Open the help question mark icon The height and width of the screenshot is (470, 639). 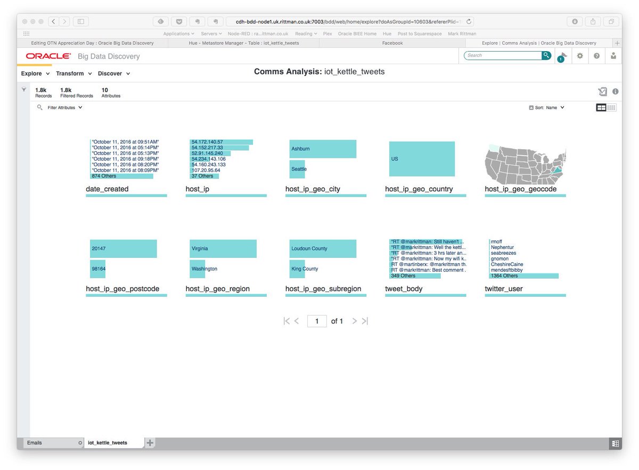tap(597, 56)
